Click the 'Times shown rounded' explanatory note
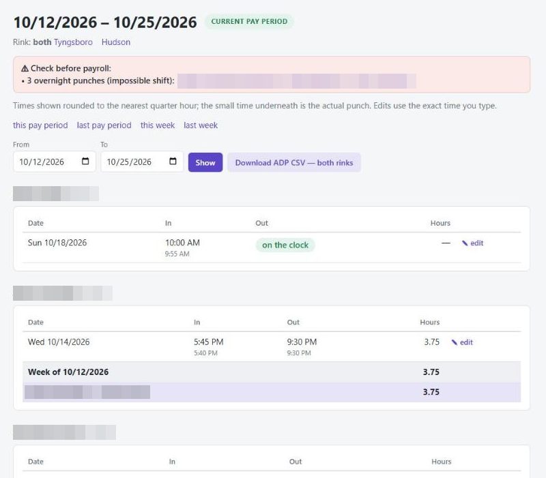Image resolution: width=546 pixels, height=478 pixels. [255, 106]
